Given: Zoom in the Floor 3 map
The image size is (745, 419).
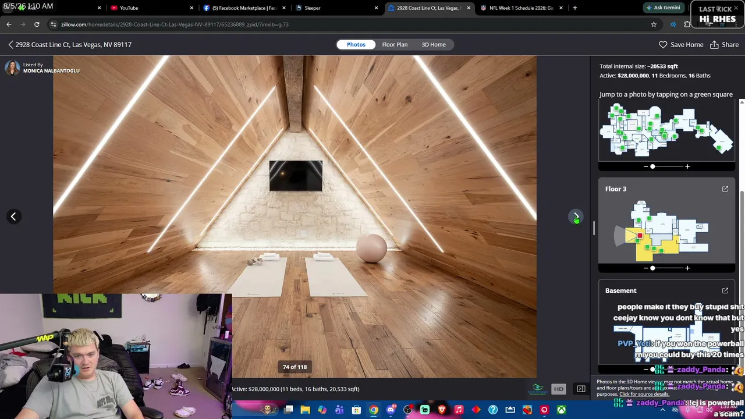Looking at the screenshot, I should 687,268.
